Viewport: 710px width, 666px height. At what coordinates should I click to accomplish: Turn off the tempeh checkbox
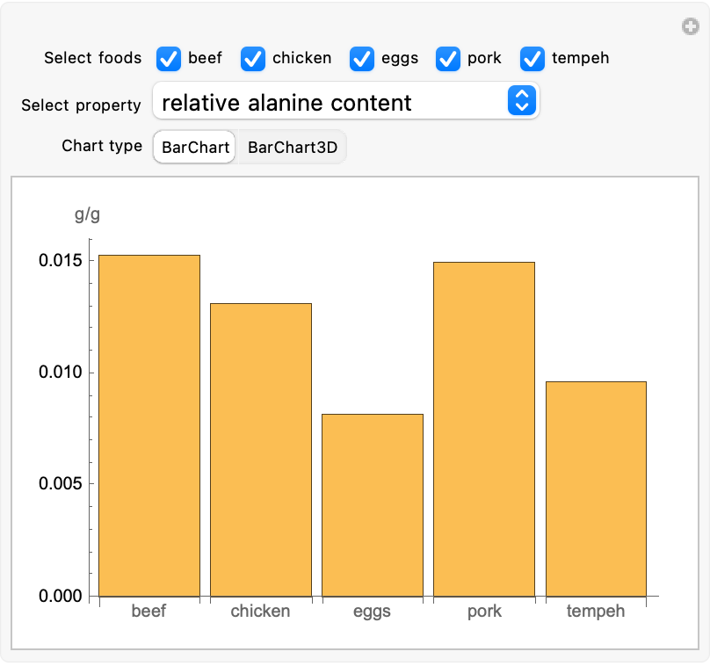(532, 59)
